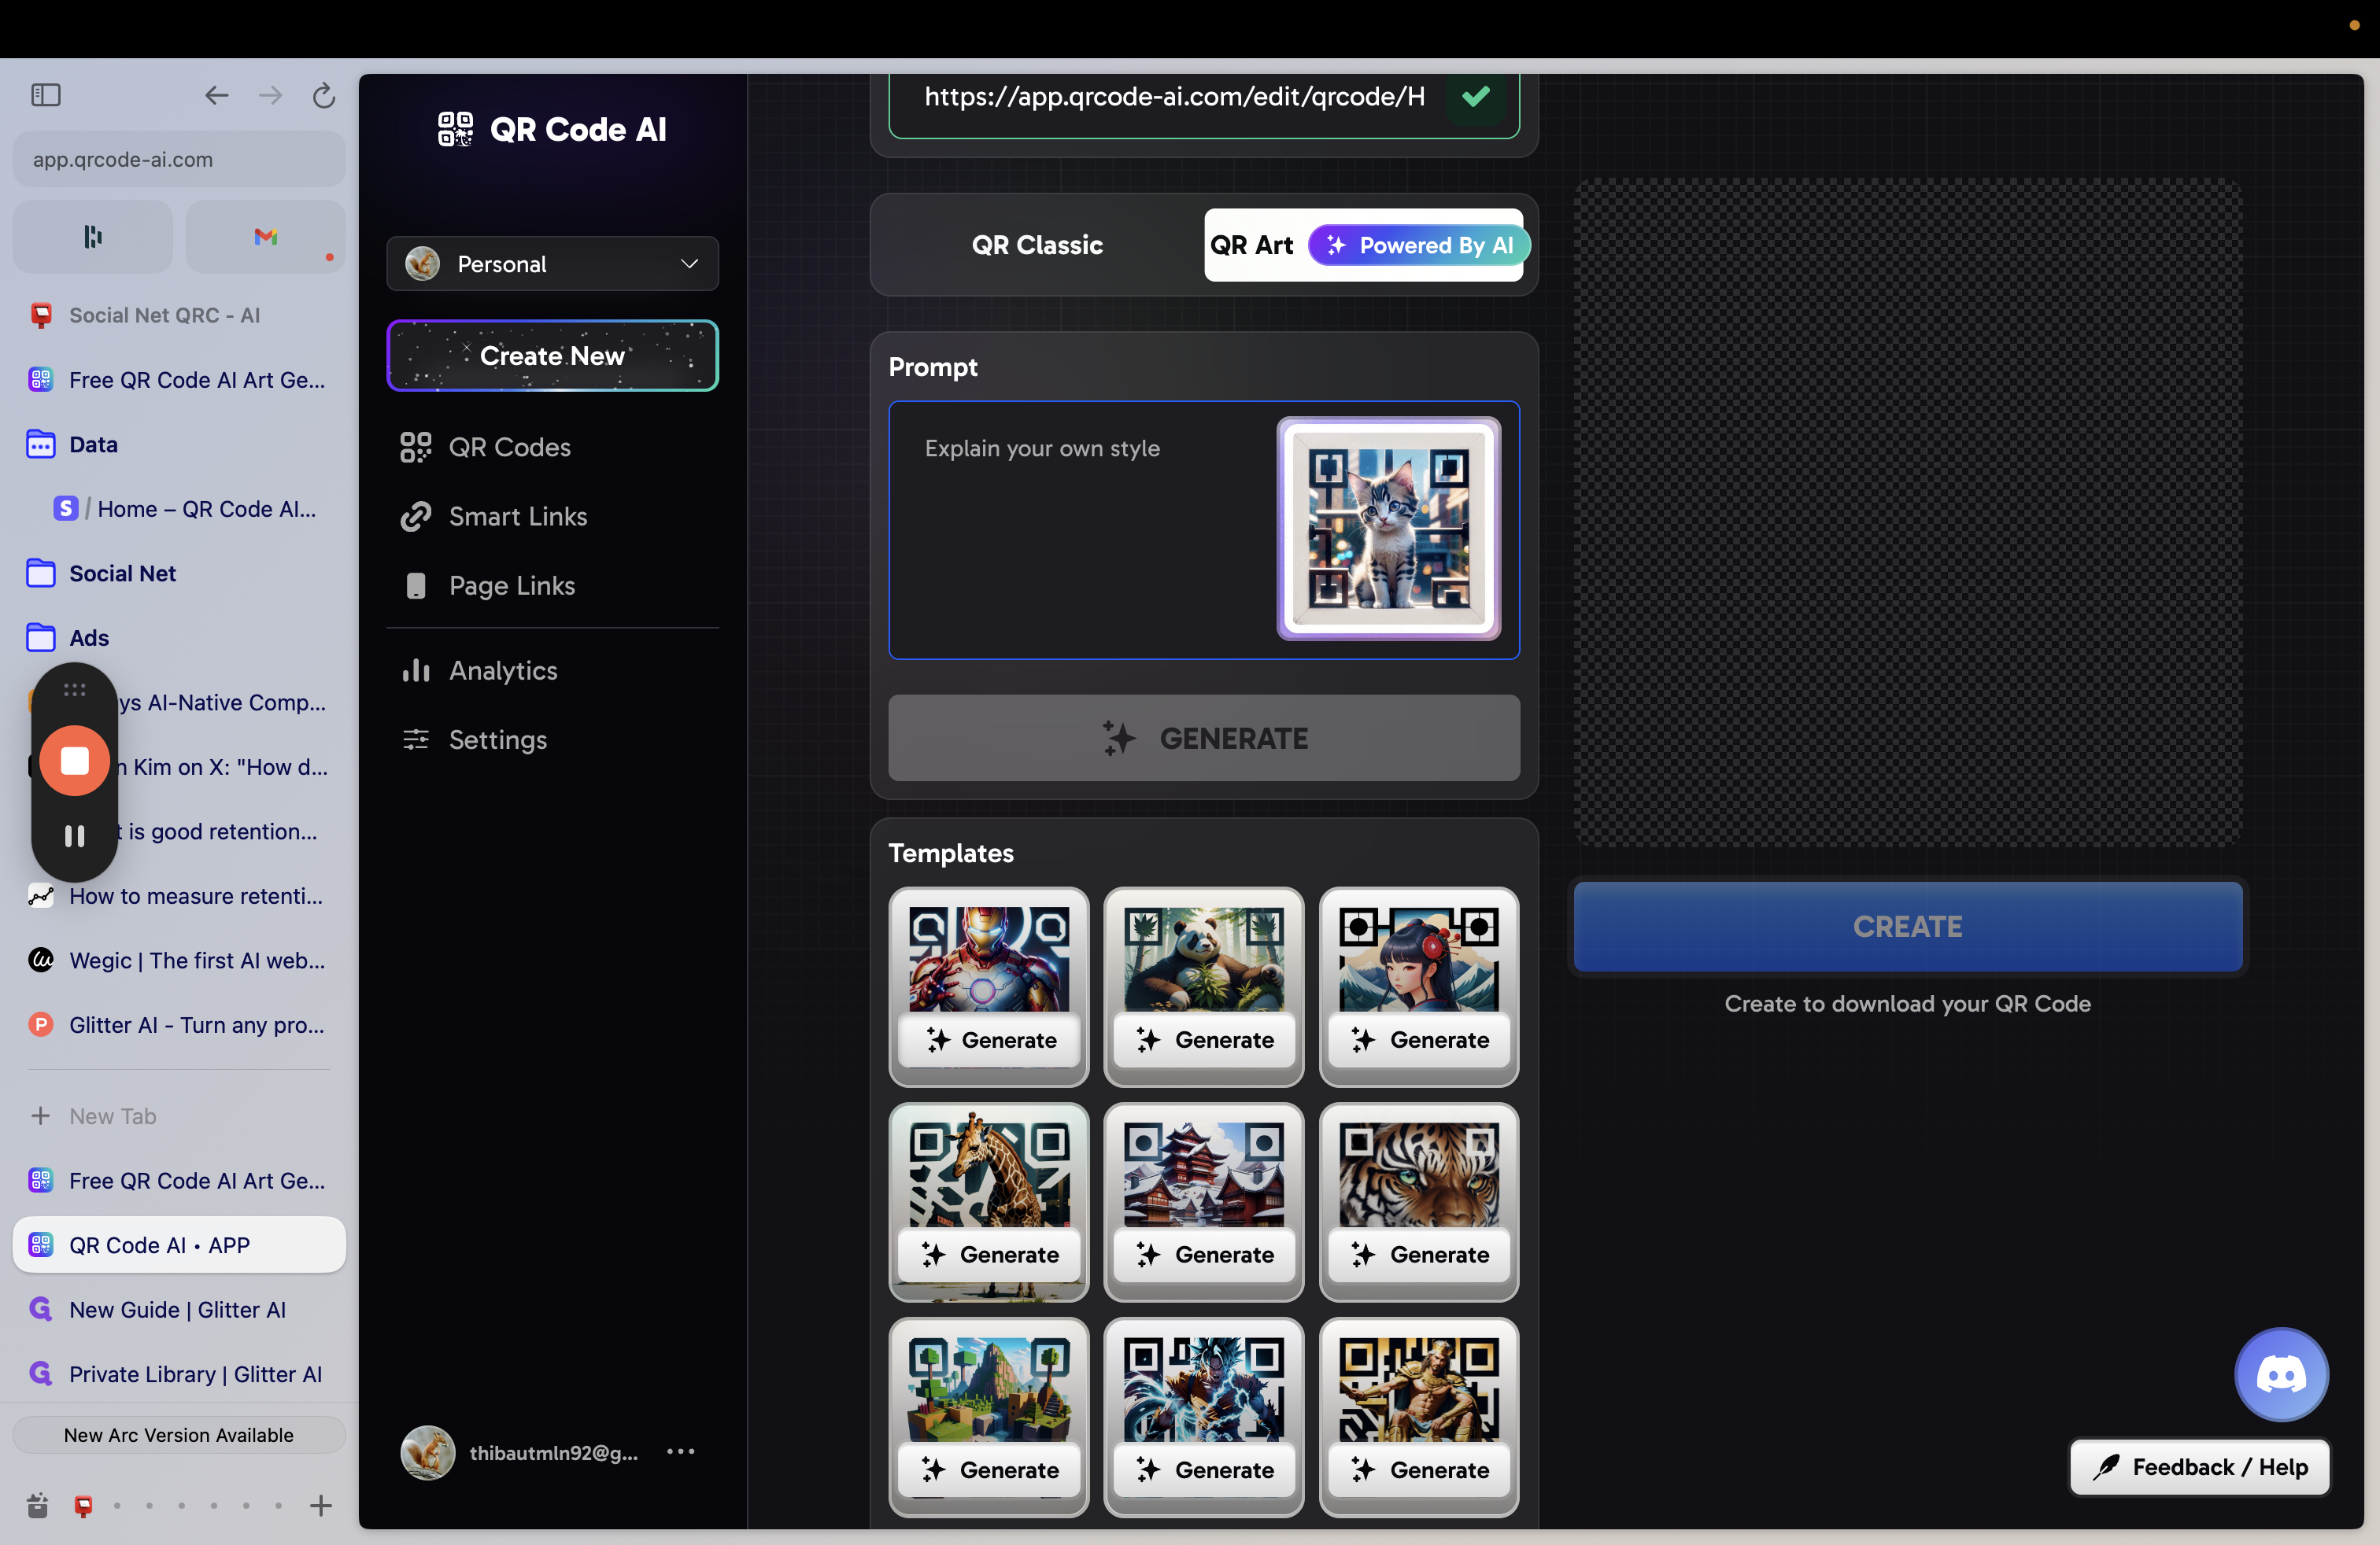
Task: Open the Ads folder
Action: click(x=179, y=637)
